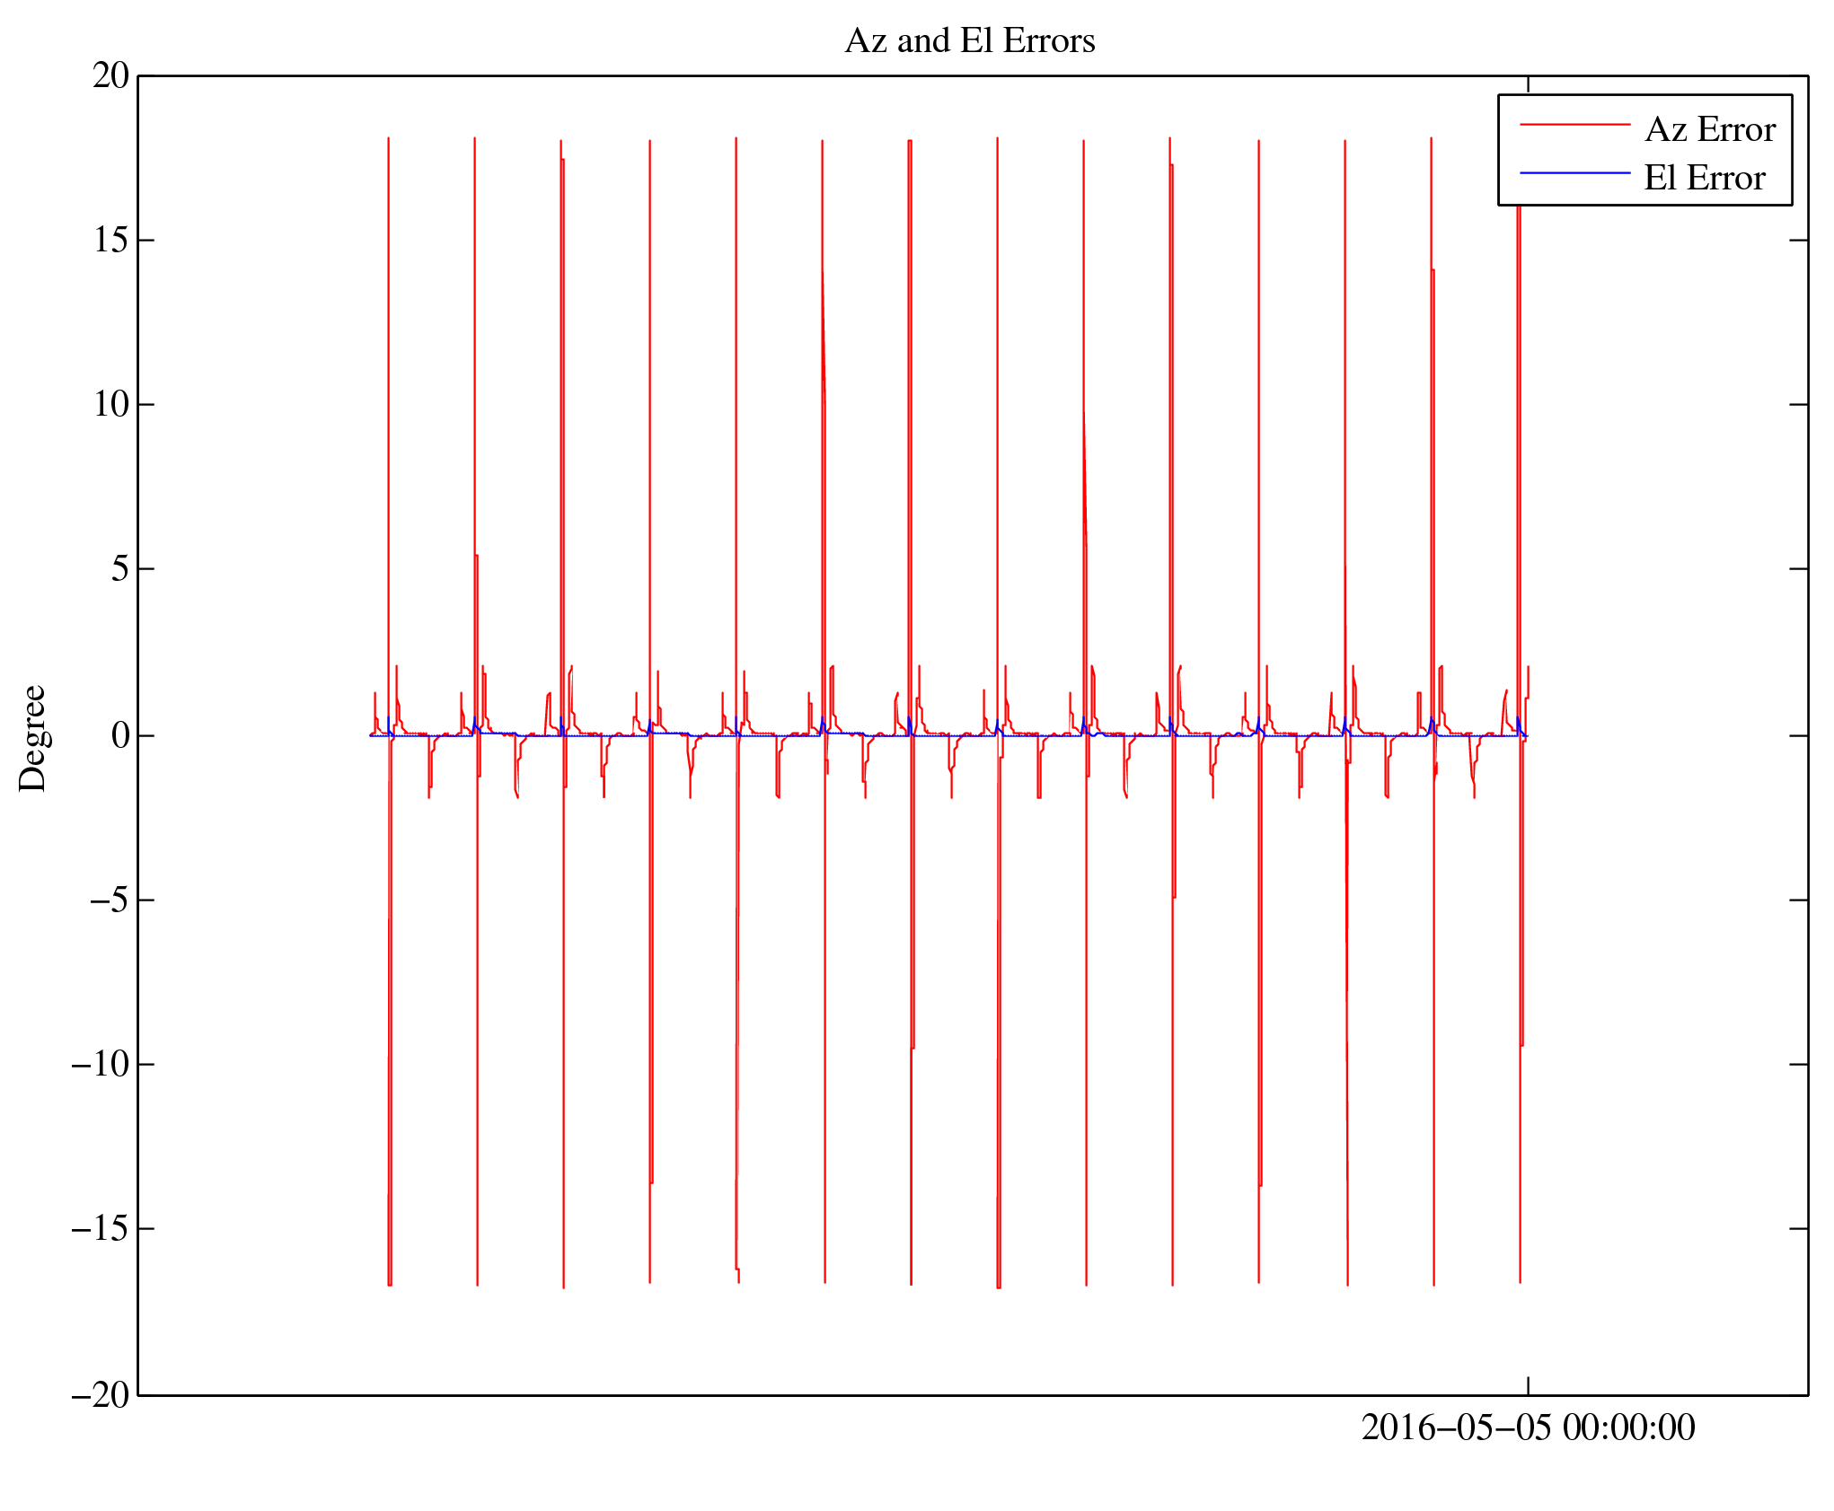
Task: Click the 'Degree' y-axis label
Action: [32, 738]
